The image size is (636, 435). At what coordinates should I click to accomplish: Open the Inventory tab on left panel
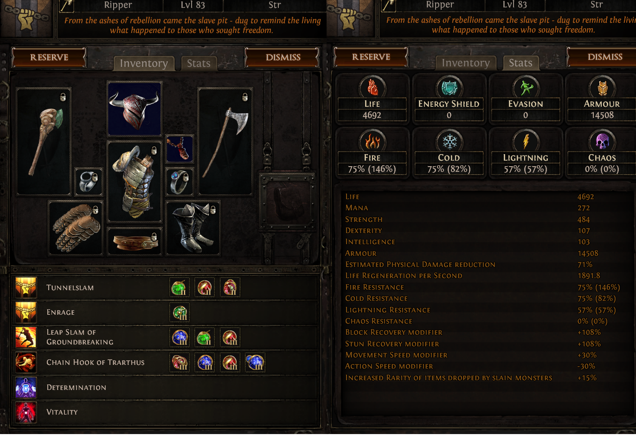click(144, 64)
